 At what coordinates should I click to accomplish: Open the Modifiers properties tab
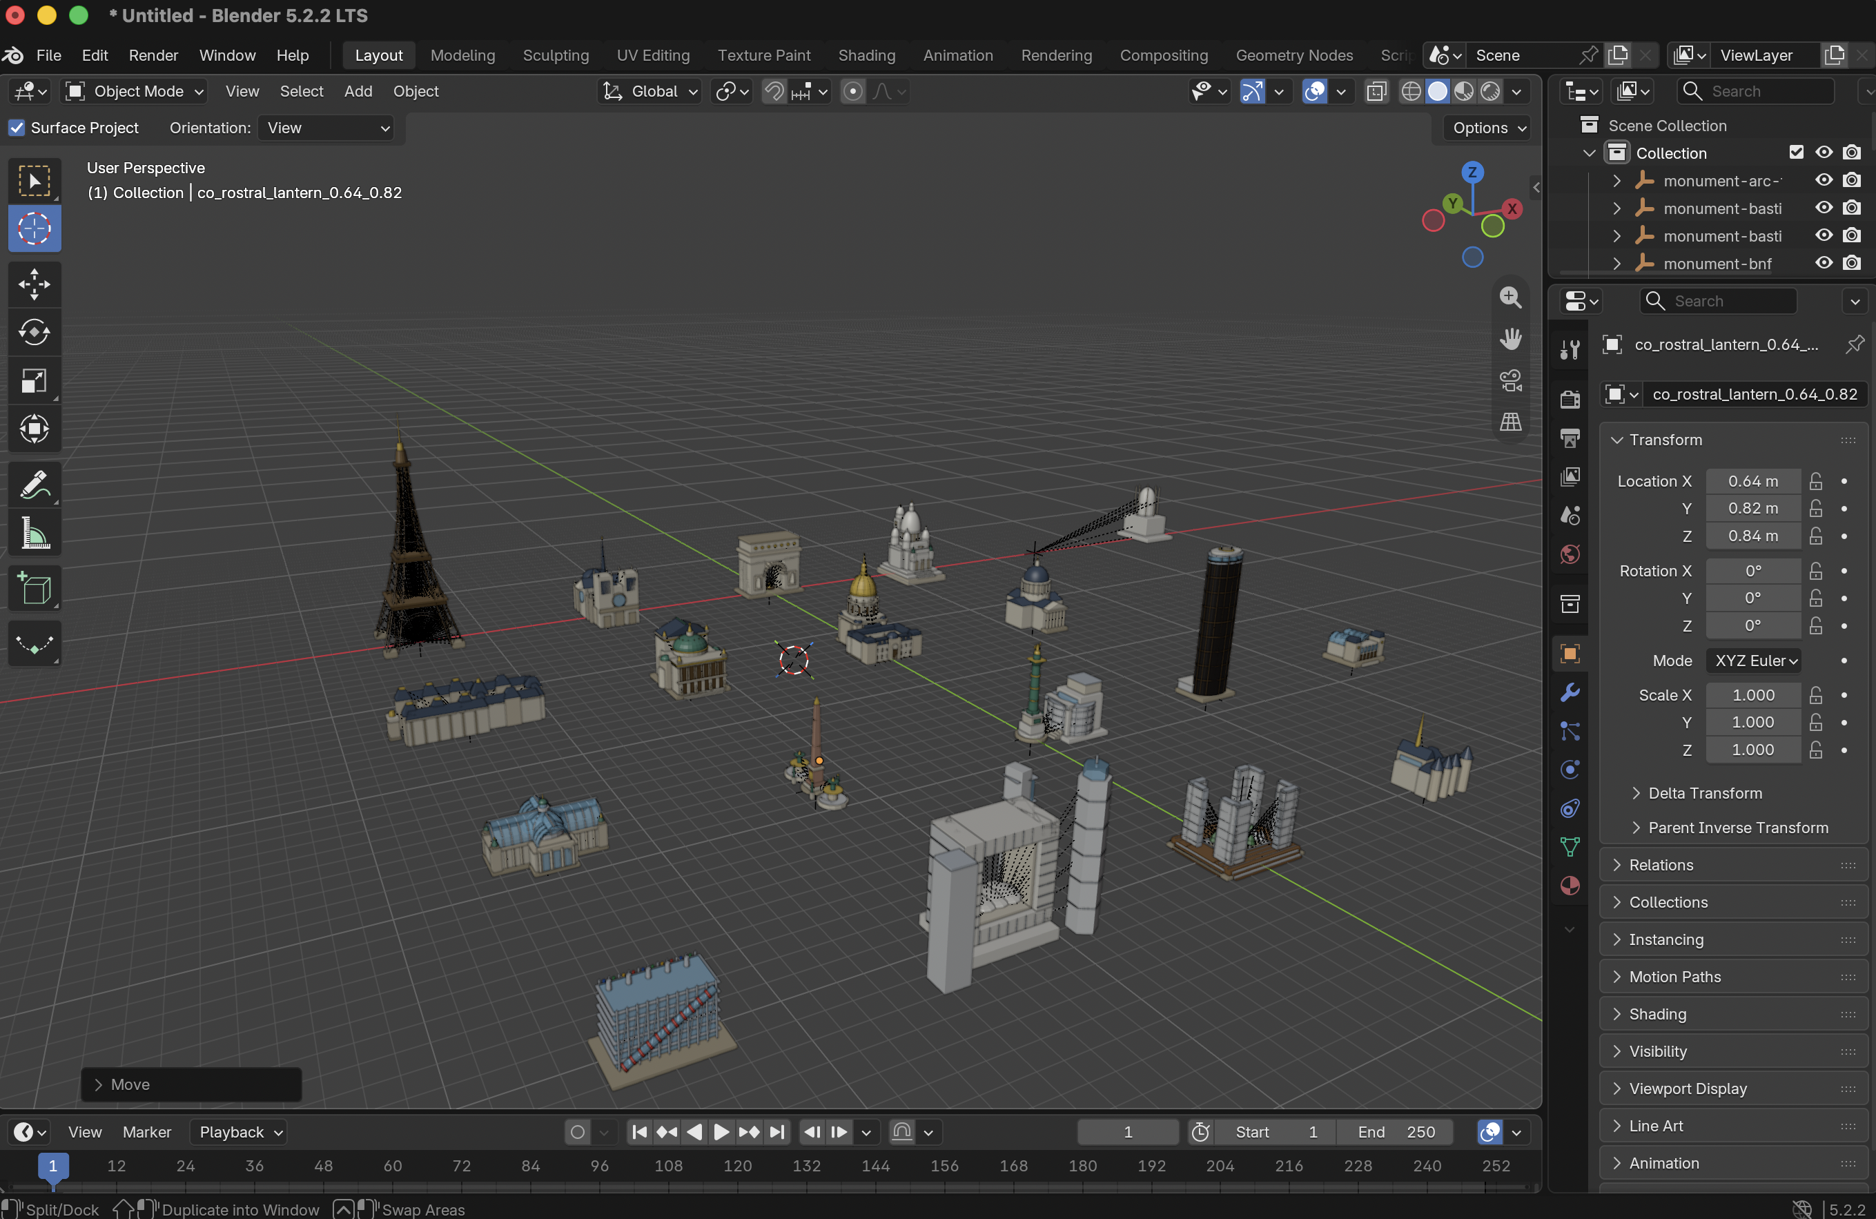click(1570, 692)
